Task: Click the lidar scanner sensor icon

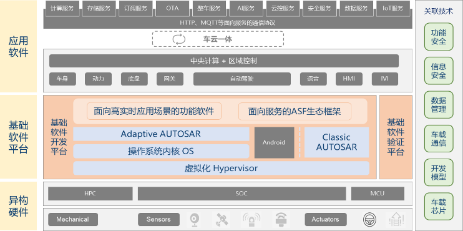Action: (281, 220)
